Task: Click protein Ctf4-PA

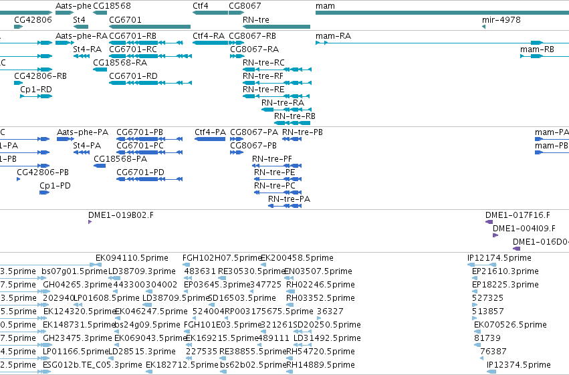Action: (210, 139)
